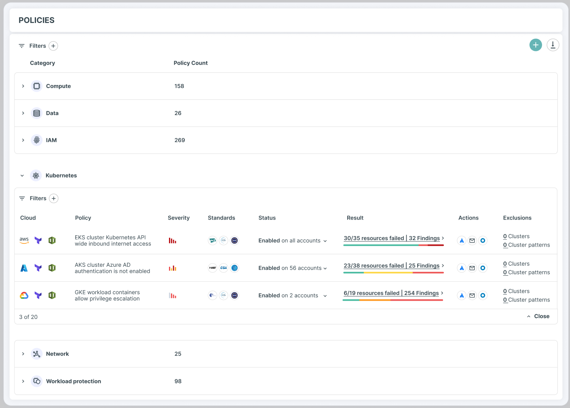Viewport: 570px width, 408px height.
Task: Click the download export icon
Action: click(553, 45)
